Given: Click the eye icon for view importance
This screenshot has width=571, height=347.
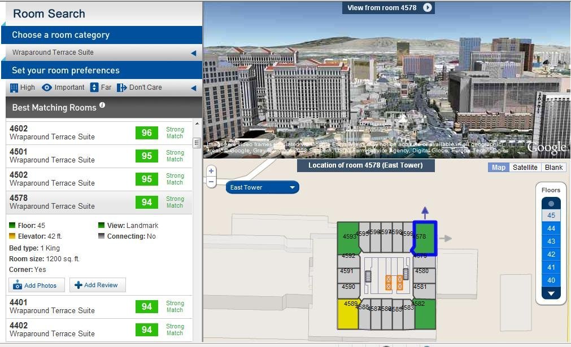Looking at the screenshot, I should (x=47, y=87).
